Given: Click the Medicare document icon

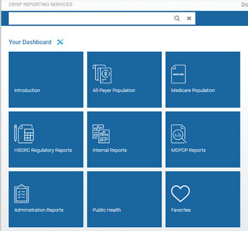Looking at the screenshot, I should tap(178, 74).
